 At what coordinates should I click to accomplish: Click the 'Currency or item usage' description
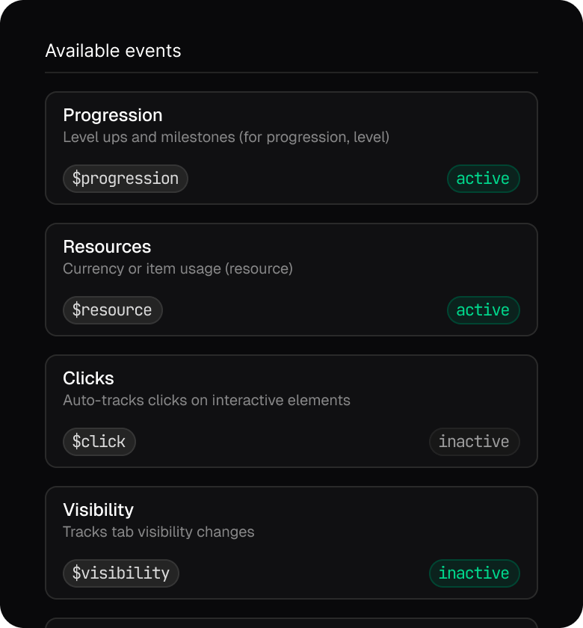click(178, 269)
